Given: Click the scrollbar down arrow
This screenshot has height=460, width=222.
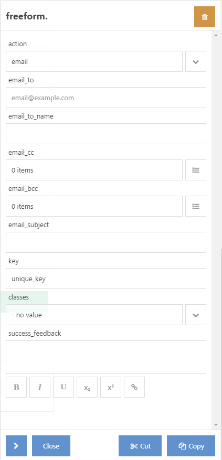Looking at the screenshot, I should click(216, 425).
